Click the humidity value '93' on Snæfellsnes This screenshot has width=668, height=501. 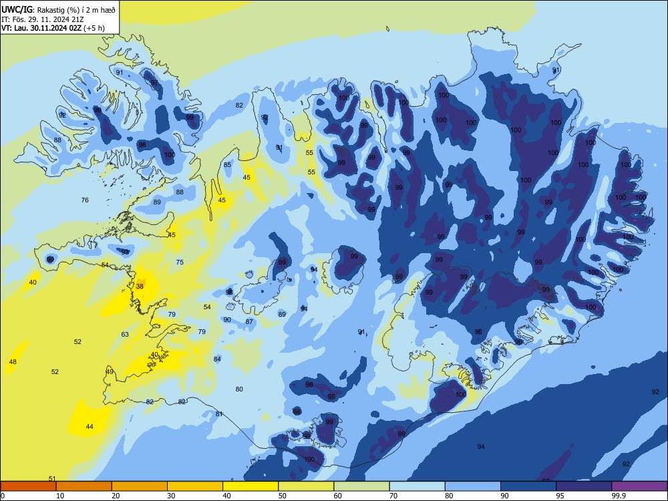pos(125,252)
